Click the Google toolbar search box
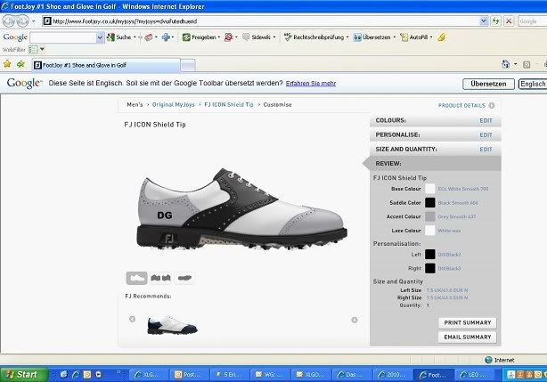The image size is (547, 382). pos(62,37)
